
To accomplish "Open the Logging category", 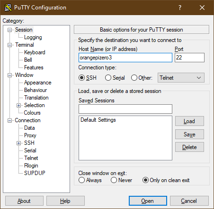I will (x=33, y=37).
